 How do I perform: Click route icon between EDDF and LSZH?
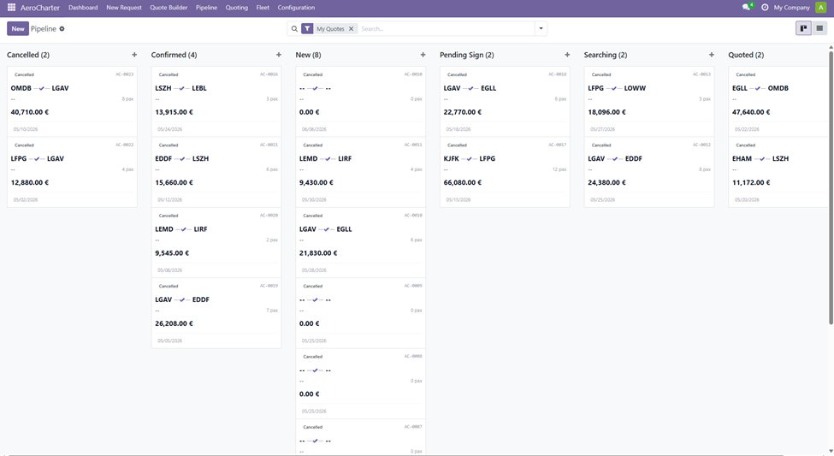182,158
